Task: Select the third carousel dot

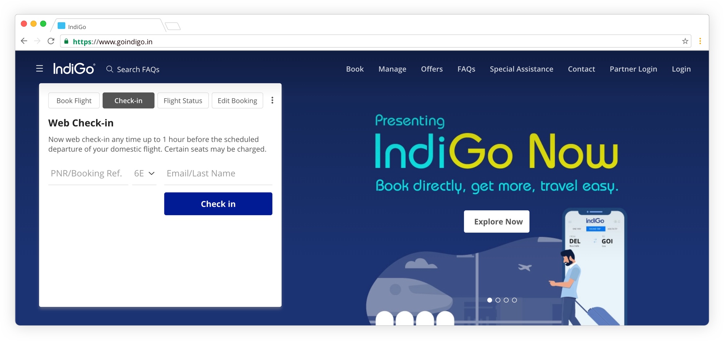Action: 506,300
